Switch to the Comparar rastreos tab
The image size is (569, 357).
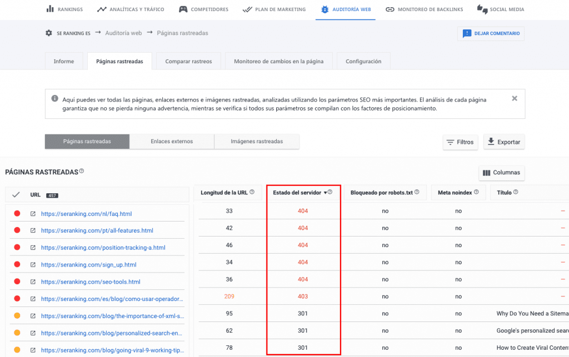[188, 61]
